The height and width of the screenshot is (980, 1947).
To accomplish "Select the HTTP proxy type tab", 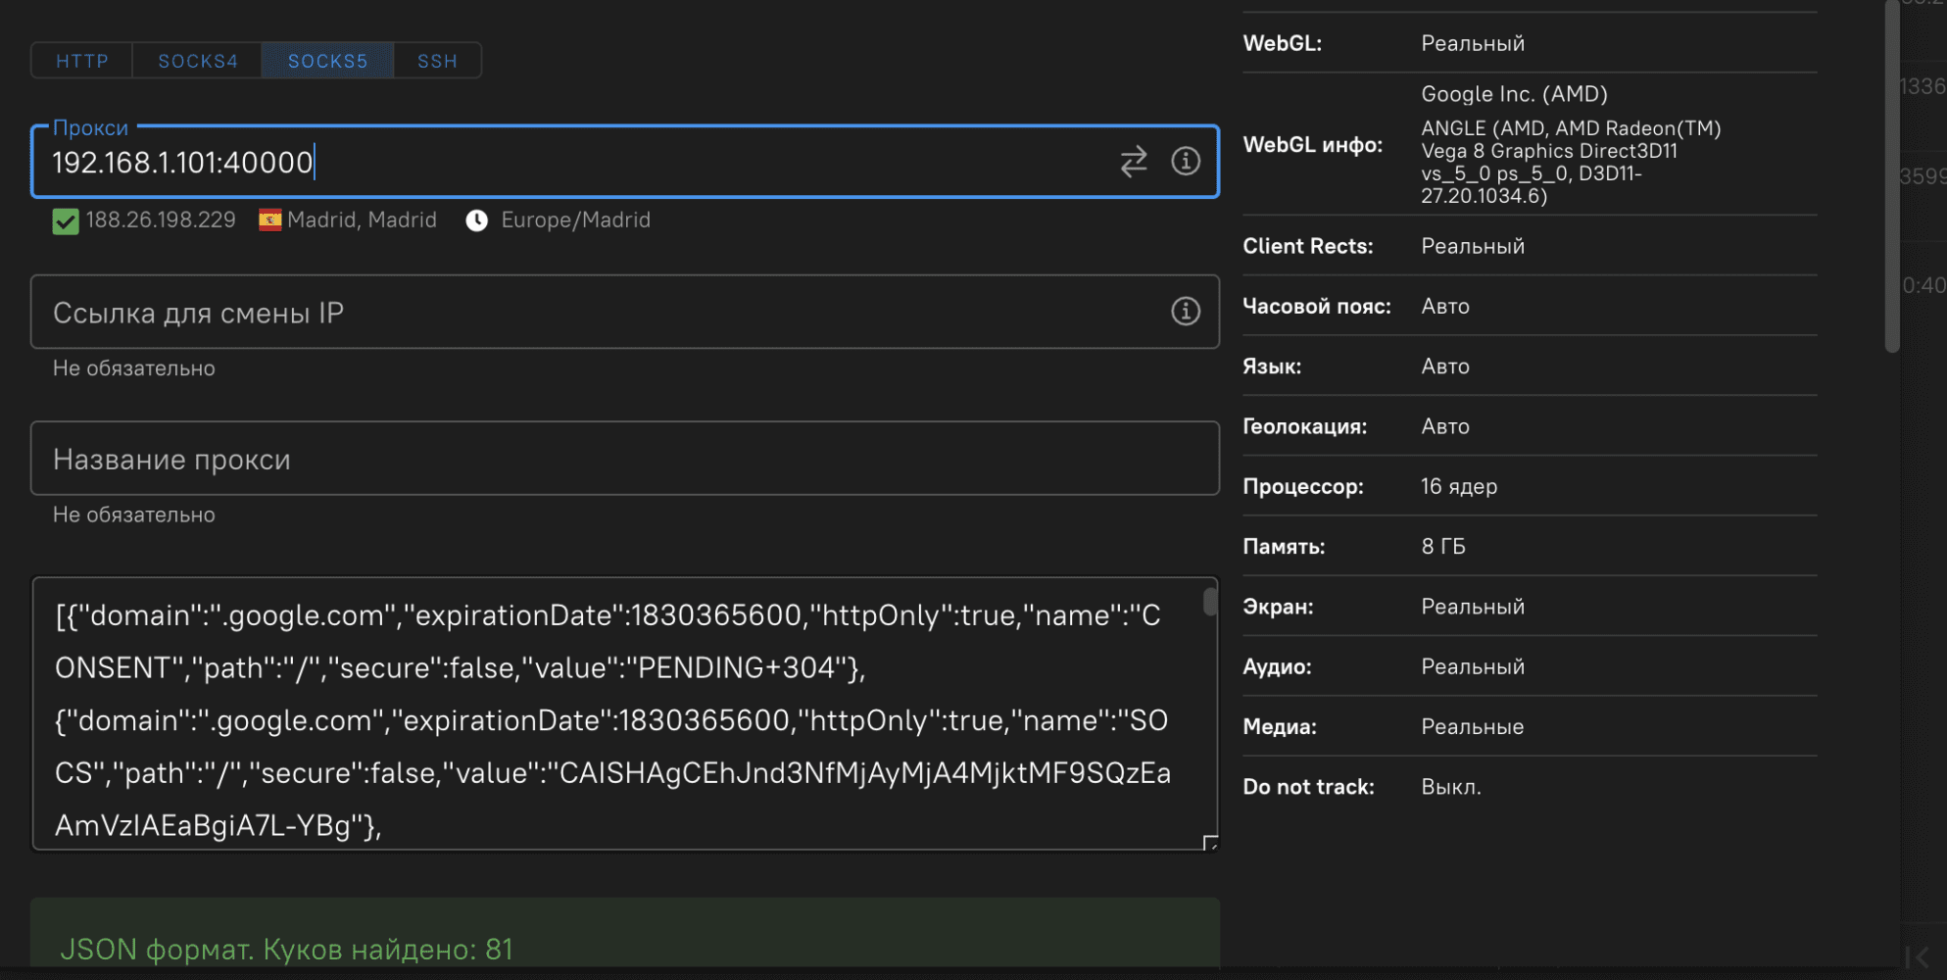I will click(82, 61).
